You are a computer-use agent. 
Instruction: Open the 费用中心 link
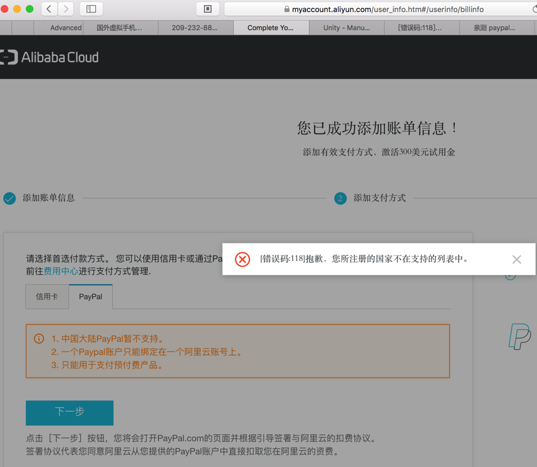(61, 272)
